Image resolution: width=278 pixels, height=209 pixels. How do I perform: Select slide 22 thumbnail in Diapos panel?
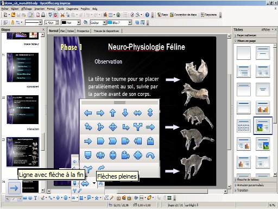pos(23,109)
